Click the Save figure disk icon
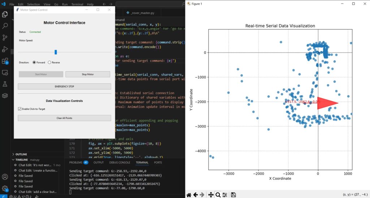 click(233, 195)
